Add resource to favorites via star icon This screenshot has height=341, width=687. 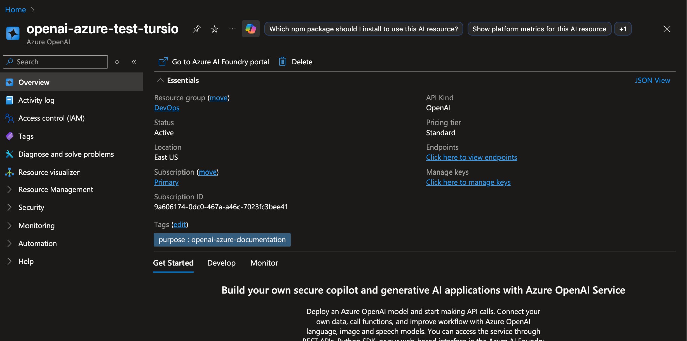coord(214,29)
